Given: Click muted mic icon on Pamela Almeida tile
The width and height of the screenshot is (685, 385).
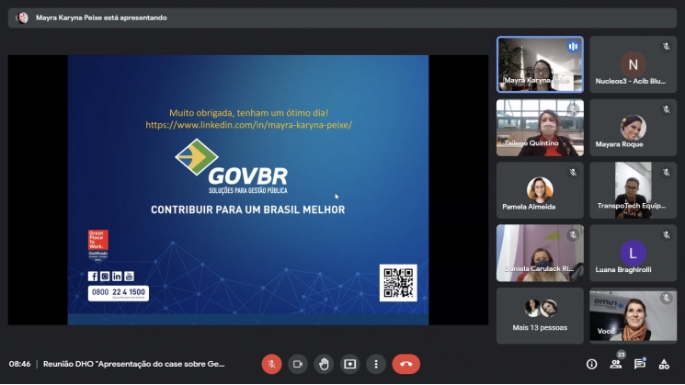Looking at the screenshot, I should 573,173.
